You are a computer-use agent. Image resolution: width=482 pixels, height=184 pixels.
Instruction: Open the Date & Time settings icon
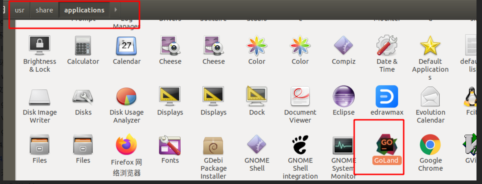(x=387, y=46)
